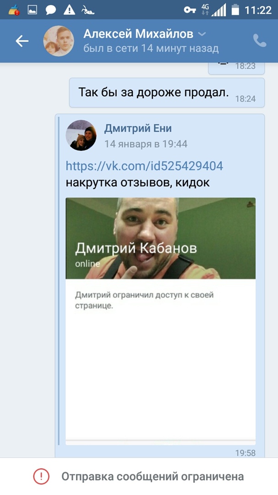
Task: Tap the battery icon in status bar
Action: [235, 10]
